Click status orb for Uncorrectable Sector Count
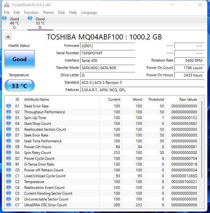 point(9,199)
